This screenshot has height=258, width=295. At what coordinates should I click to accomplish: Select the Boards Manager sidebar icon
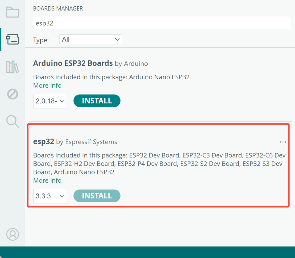(12, 39)
